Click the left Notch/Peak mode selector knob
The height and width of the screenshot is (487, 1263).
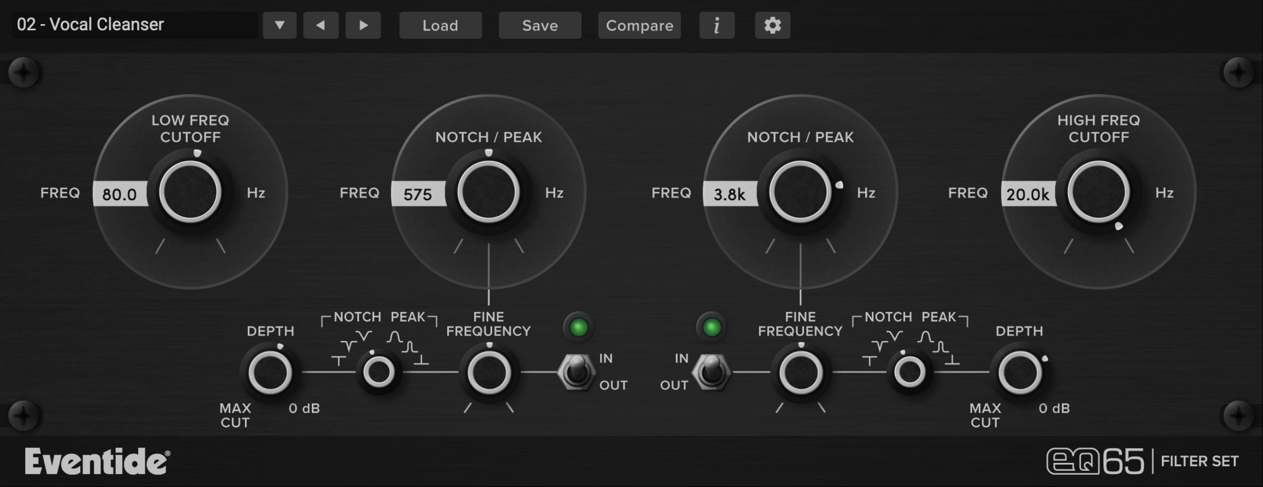click(379, 372)
